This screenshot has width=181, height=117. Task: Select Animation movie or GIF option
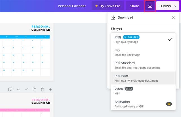(x=143, y=104)
